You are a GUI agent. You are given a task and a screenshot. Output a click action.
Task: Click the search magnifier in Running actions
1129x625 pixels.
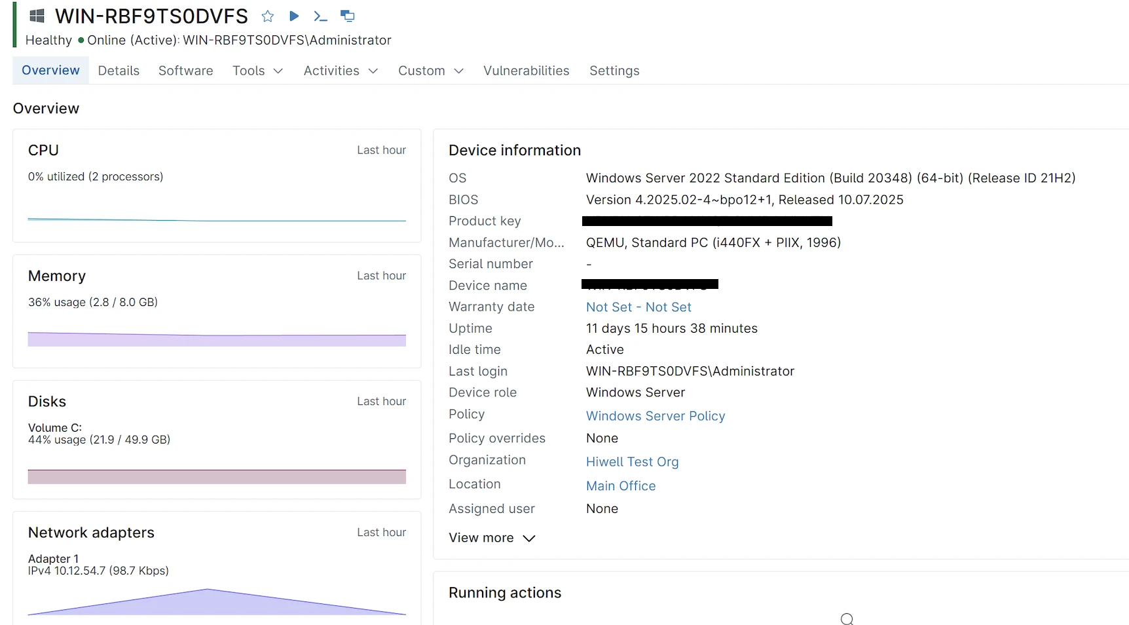[x=847, y=618]
